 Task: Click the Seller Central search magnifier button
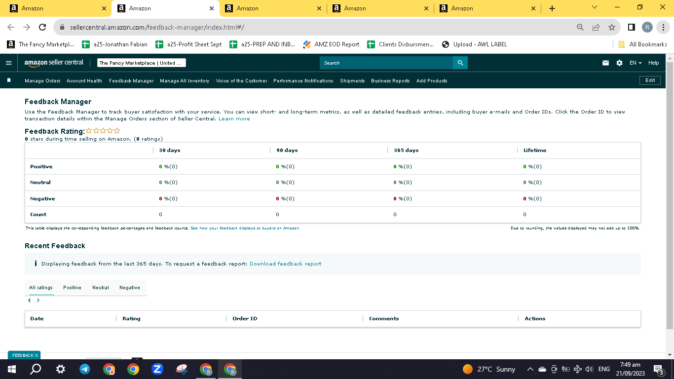point(460,63)
